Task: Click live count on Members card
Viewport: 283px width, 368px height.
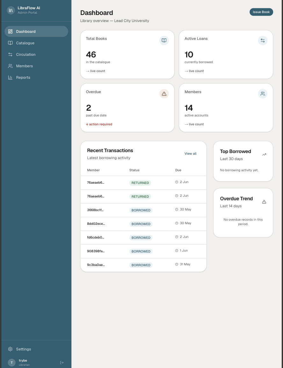Action: tap(194, 124)
